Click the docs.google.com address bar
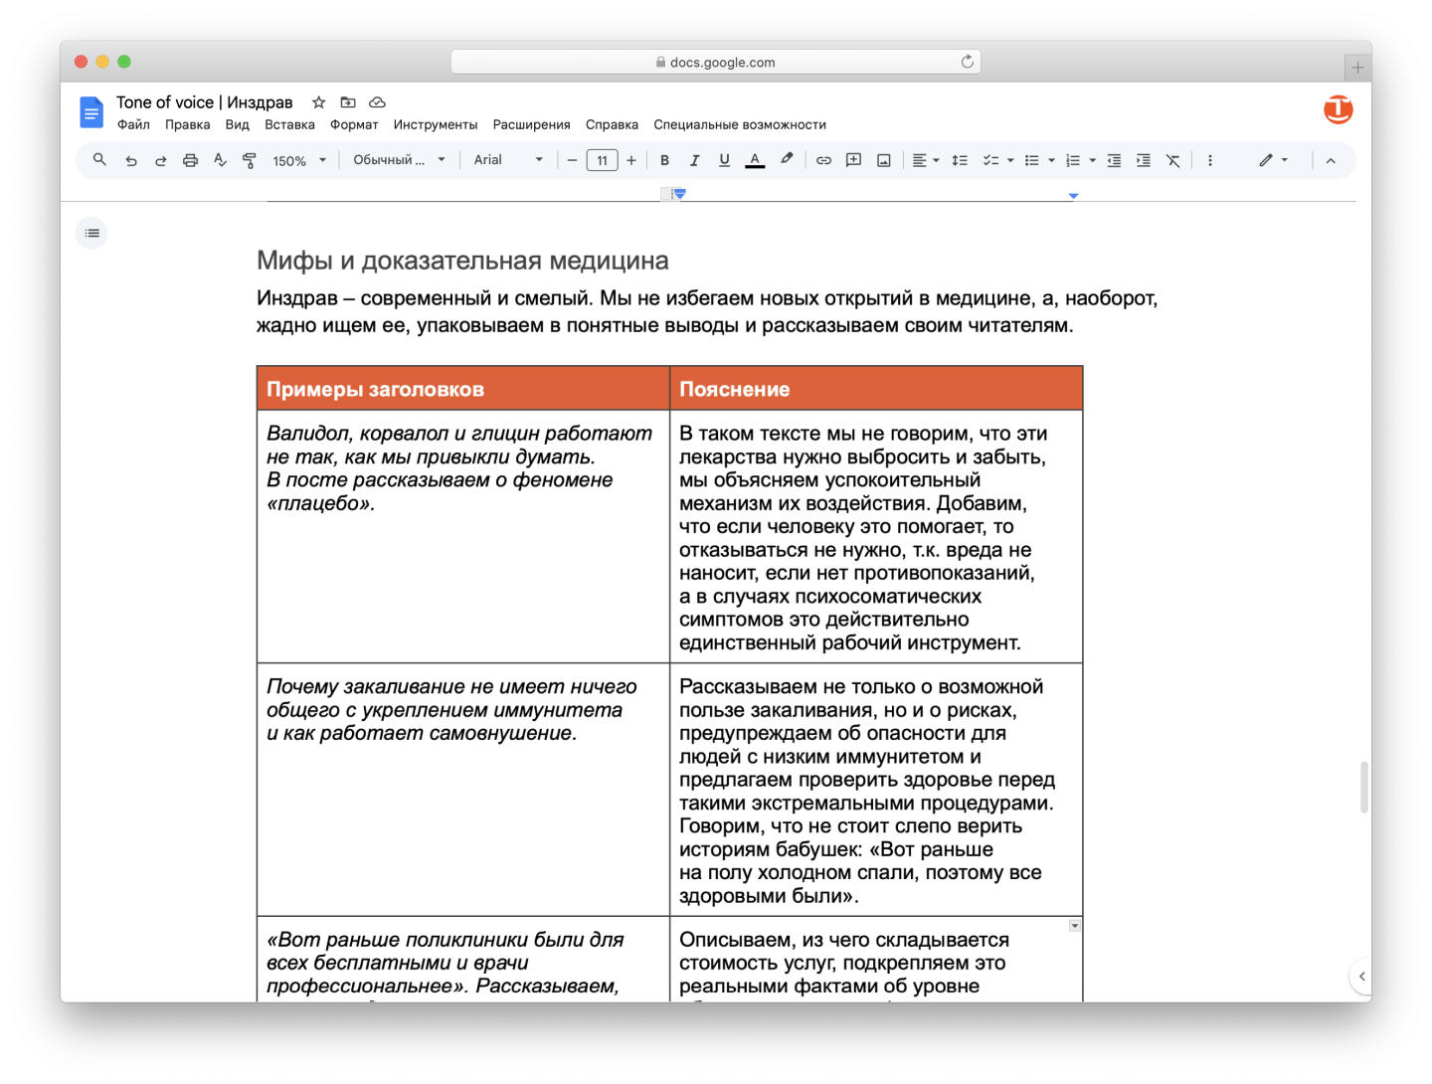This screenshot has width=1432, height=1084. (x=716, y=62)
